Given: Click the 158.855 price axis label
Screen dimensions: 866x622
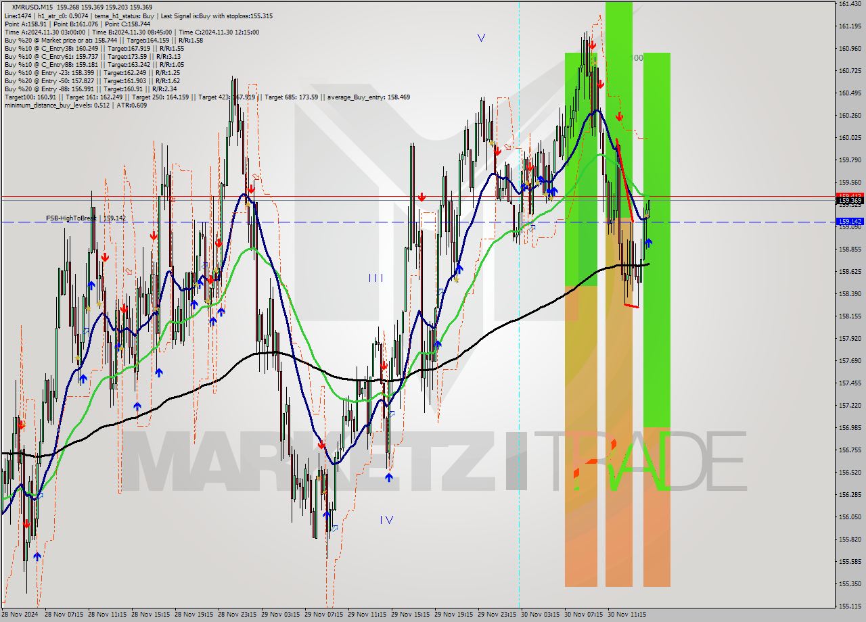Looking at the screenshot, I should point(850,249).
